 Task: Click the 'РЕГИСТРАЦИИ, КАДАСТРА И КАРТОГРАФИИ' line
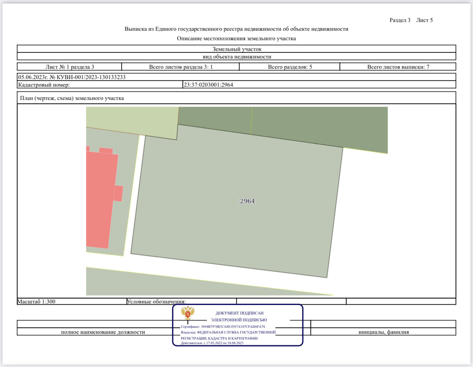click(219, 338)
